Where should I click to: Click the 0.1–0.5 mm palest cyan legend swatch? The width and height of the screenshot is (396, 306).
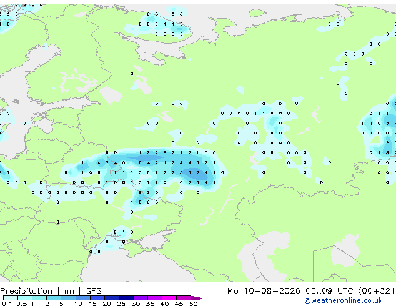(11, 298)
